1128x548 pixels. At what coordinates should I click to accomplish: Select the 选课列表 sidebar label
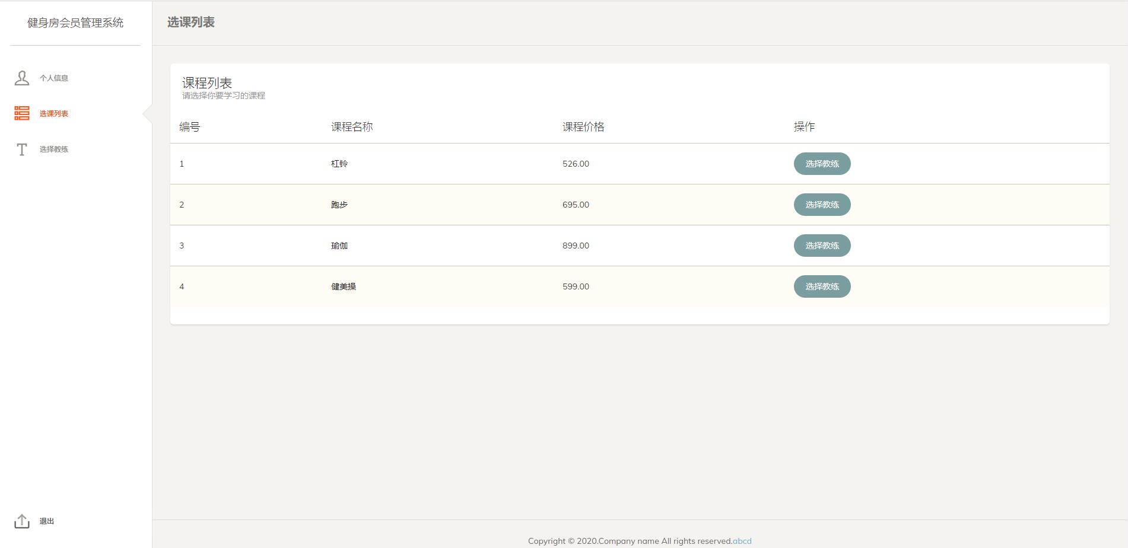click(x=54, y=114)
